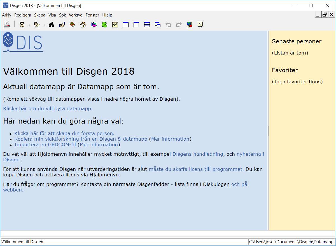Click the Jan 1 calendar icon

coord(115,25)
